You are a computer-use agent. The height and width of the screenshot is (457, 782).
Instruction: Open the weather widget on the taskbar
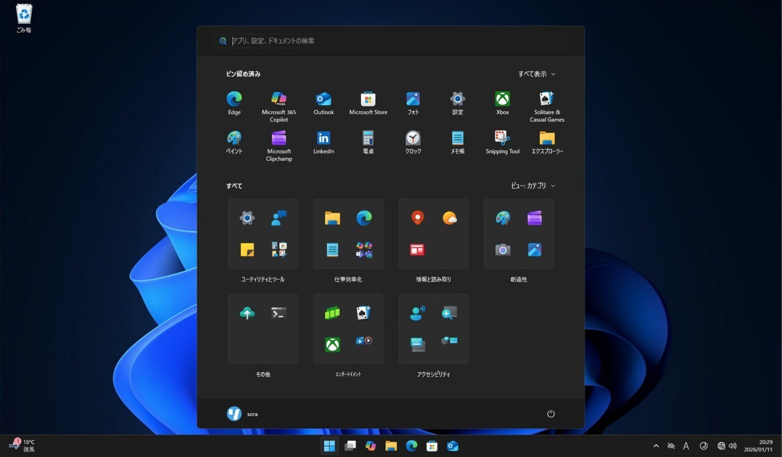coord(22,445)
